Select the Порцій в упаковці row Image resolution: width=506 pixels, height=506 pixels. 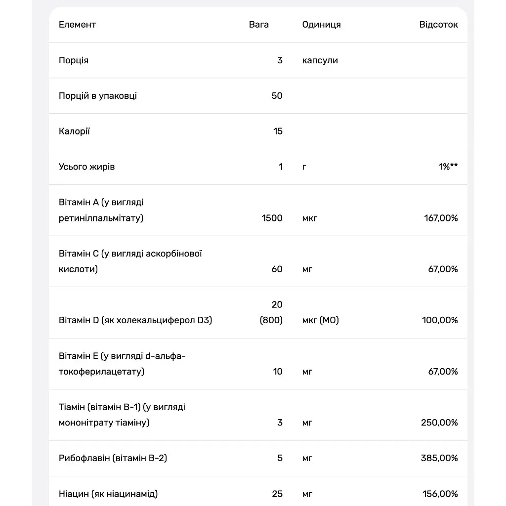[x=258, y=96]
